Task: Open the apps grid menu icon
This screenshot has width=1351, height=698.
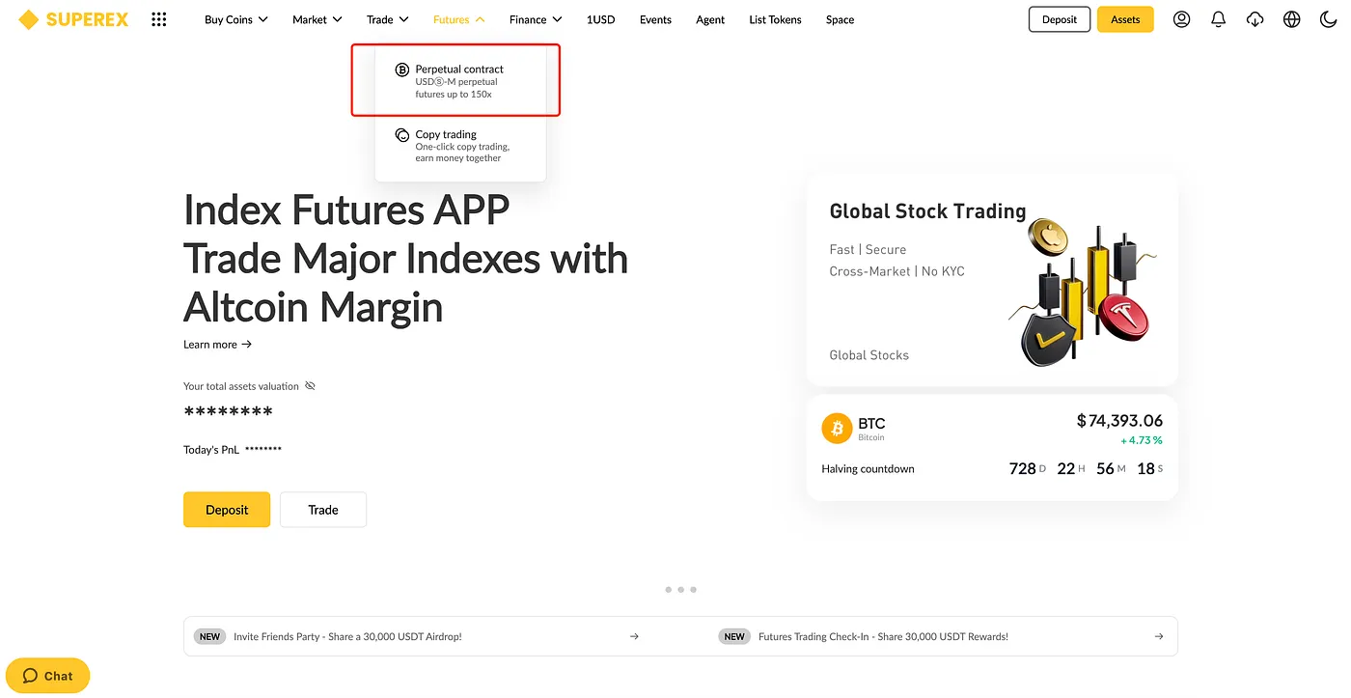Action: (x=159, y=19)
